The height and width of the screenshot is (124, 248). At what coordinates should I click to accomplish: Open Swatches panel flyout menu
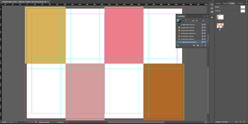208,16
